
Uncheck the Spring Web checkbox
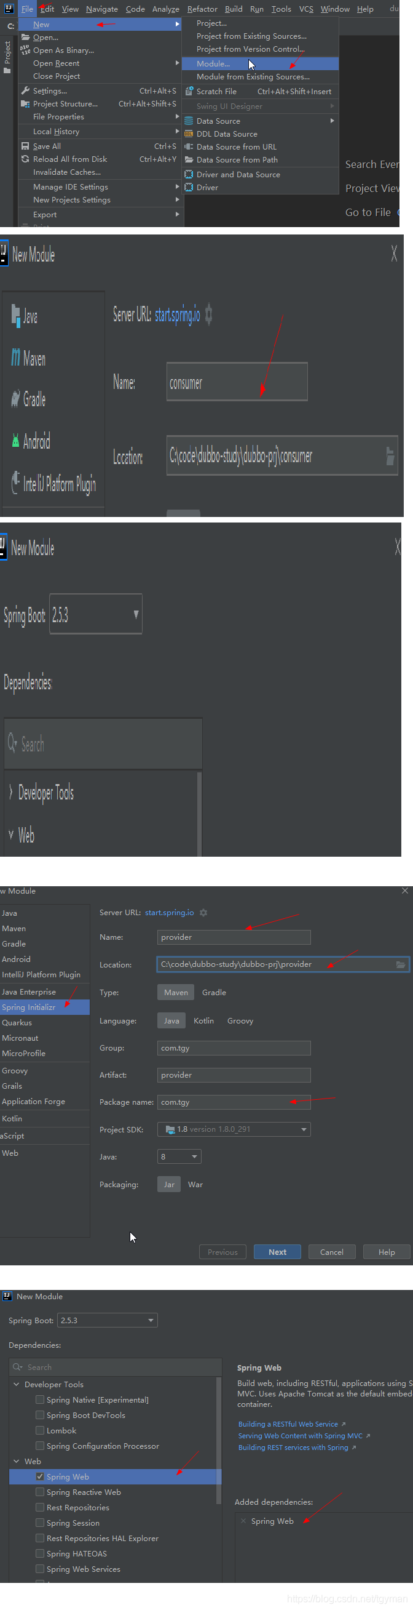[x=40, y=1476]
